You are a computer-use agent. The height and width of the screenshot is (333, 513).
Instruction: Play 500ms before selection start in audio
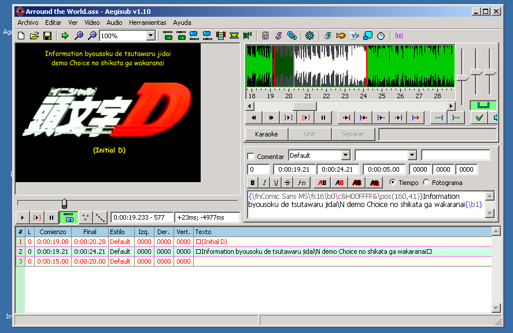pyautogui.click(x=346, y=118)
